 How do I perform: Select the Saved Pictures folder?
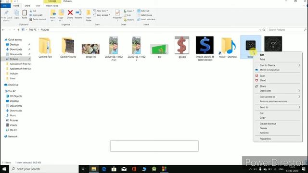tap(68, 48)
